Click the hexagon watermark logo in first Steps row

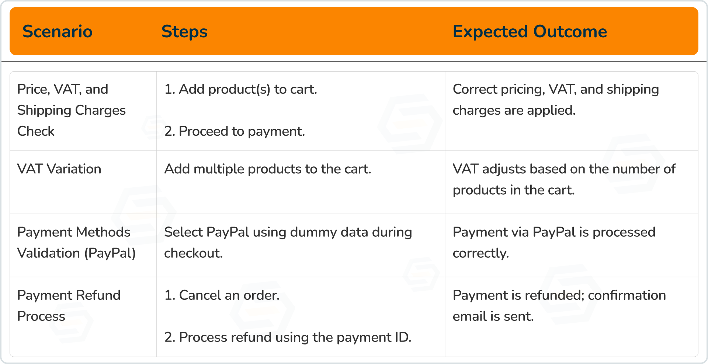pyautogui.click(x=410, y=124)
